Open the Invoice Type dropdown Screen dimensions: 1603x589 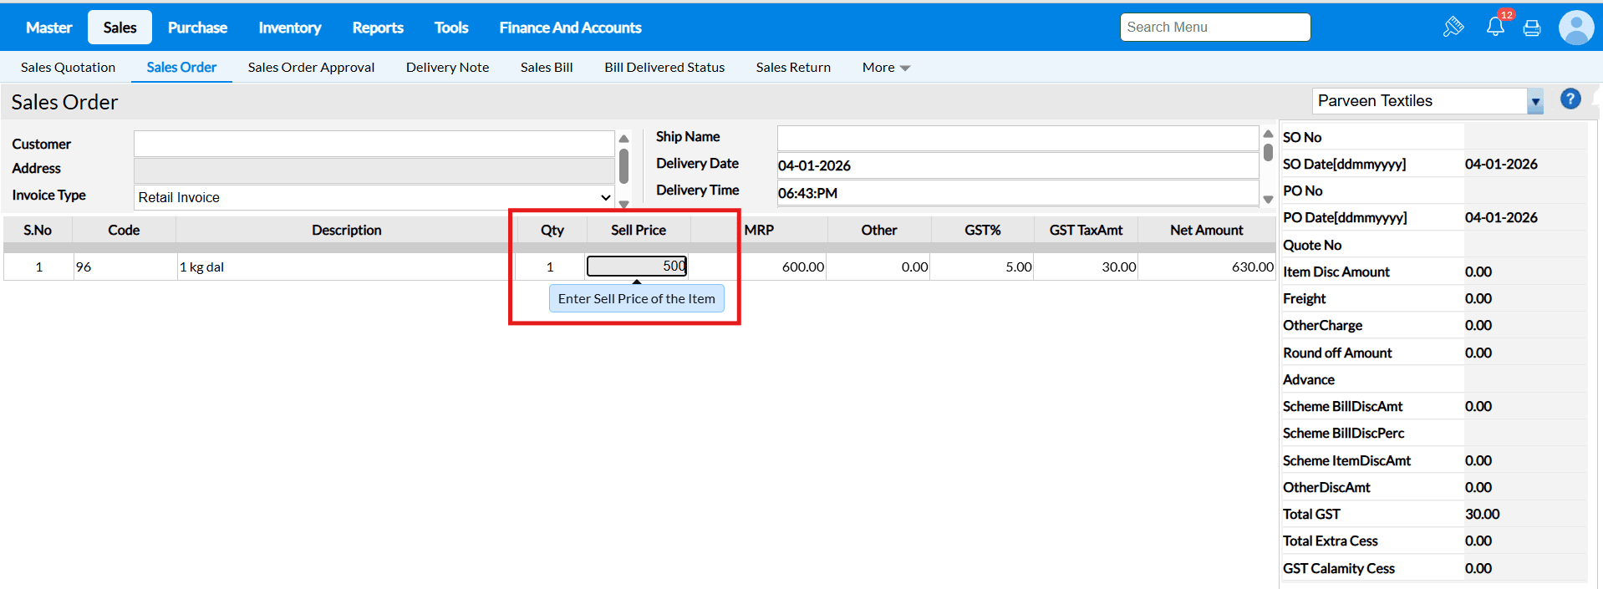[x=374, y=197]
